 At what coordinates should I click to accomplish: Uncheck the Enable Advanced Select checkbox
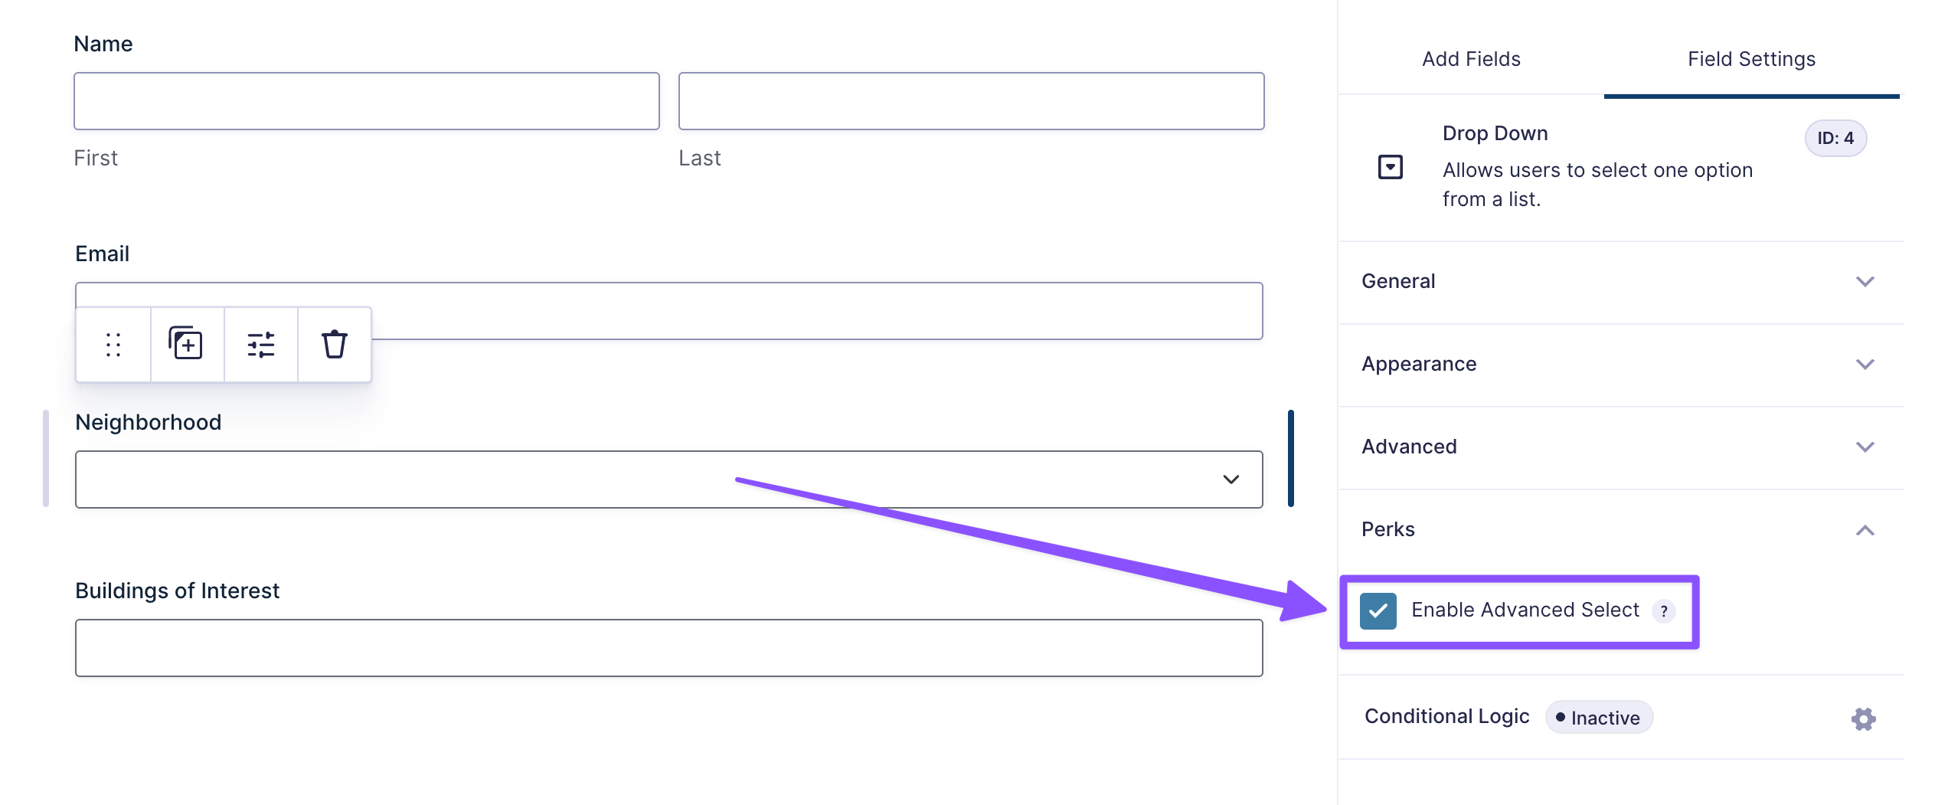click(1378, 611)
